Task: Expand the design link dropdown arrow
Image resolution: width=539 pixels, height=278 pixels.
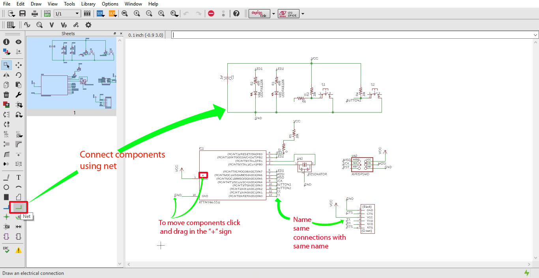Action: [273, 14]
